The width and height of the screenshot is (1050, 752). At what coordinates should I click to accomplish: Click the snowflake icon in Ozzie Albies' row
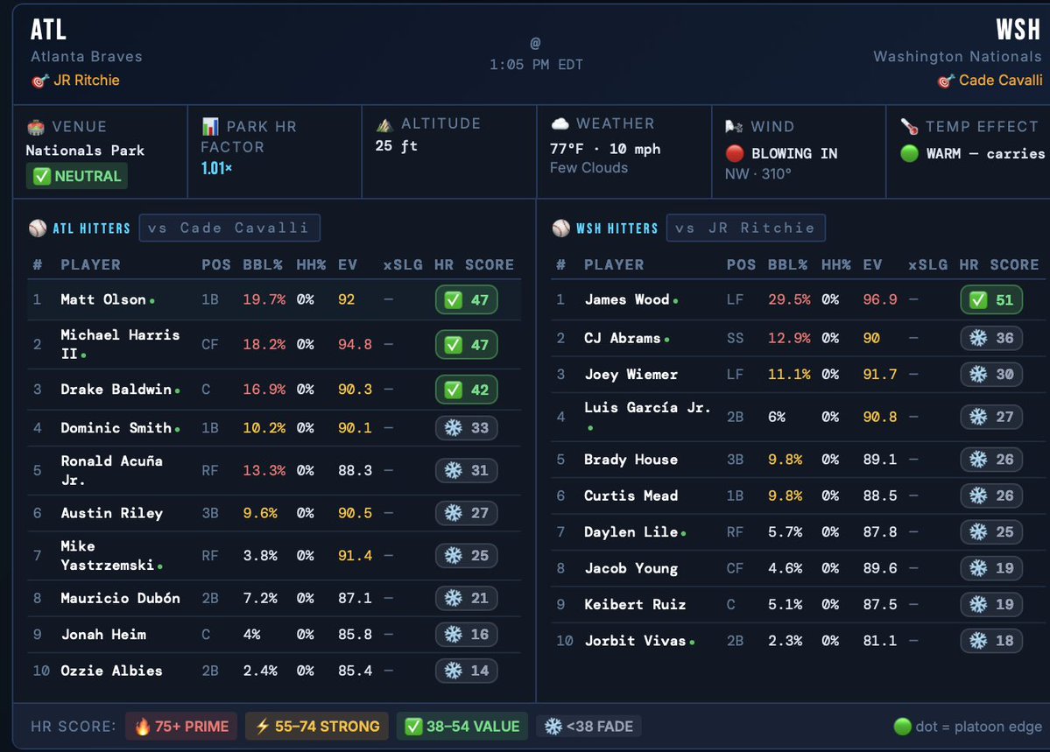(454, 671)
